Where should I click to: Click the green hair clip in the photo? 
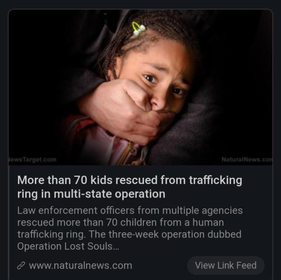(138, 29)
